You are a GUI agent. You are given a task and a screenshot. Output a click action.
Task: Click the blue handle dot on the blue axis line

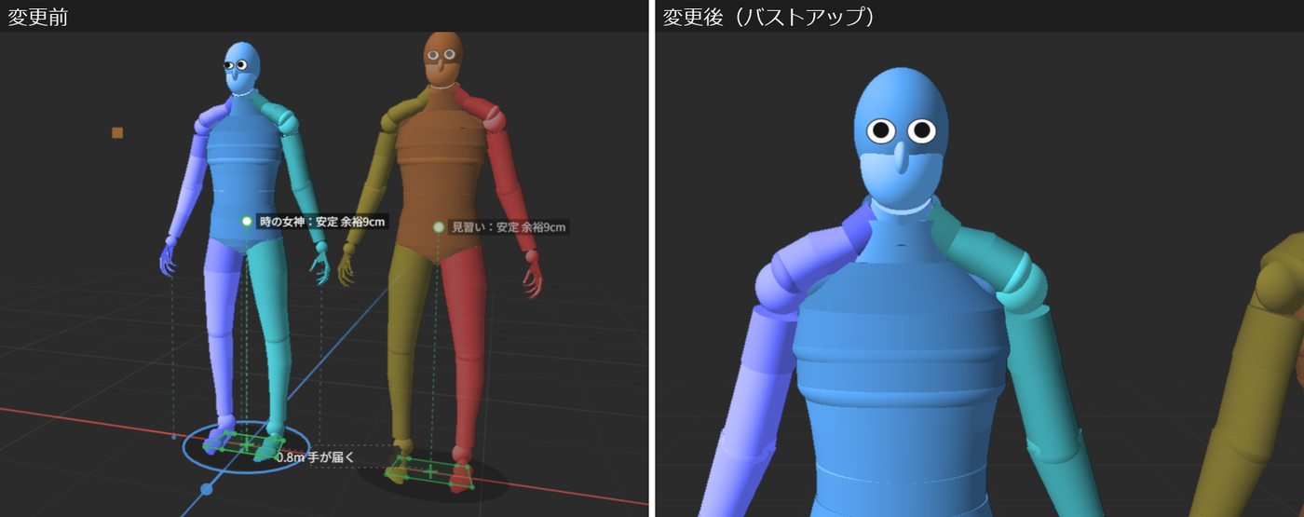(x=207, y=489)
